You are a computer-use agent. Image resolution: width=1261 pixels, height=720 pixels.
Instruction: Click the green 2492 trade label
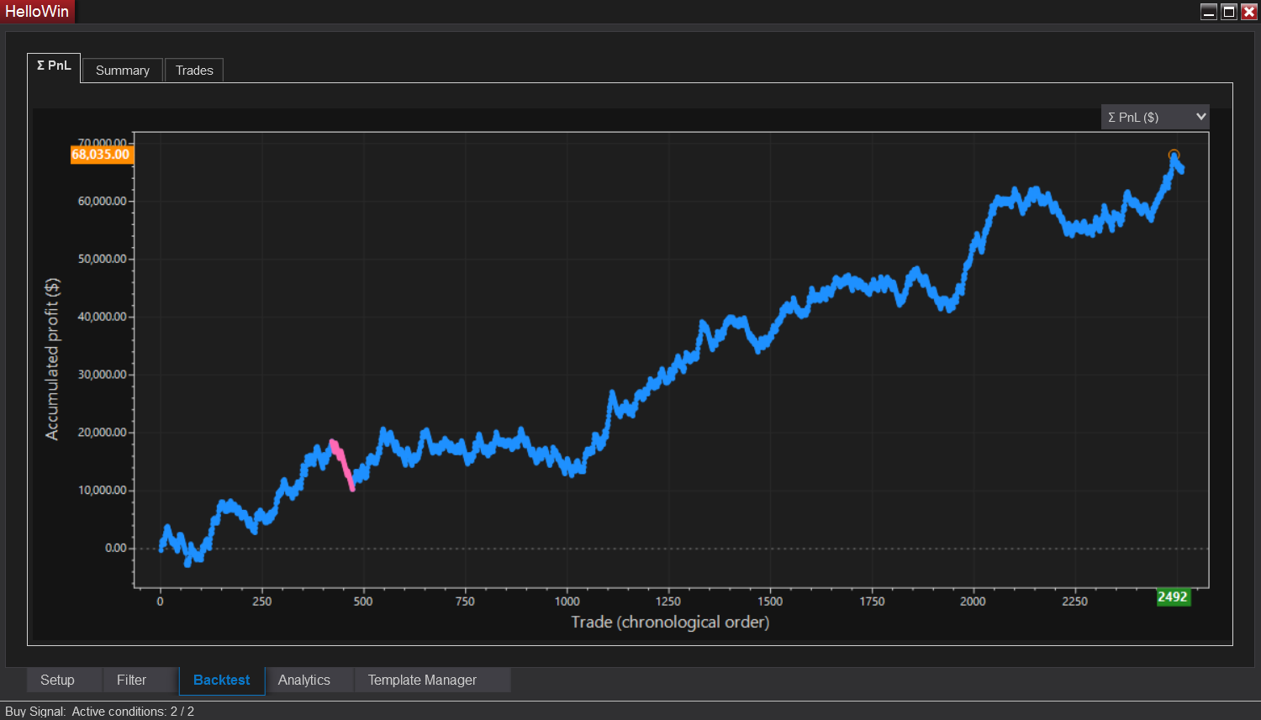[1173, 597]
